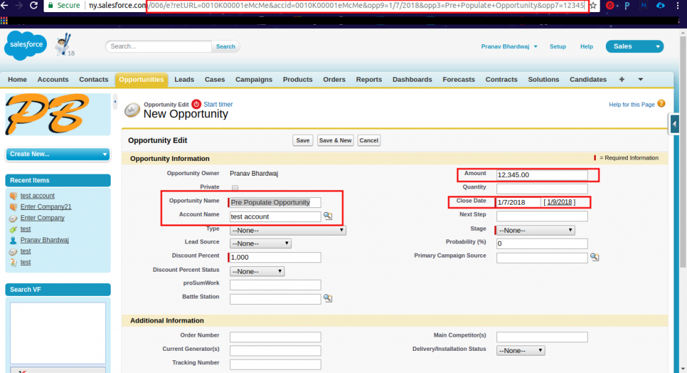Click the Next Step field

point(542,216)
